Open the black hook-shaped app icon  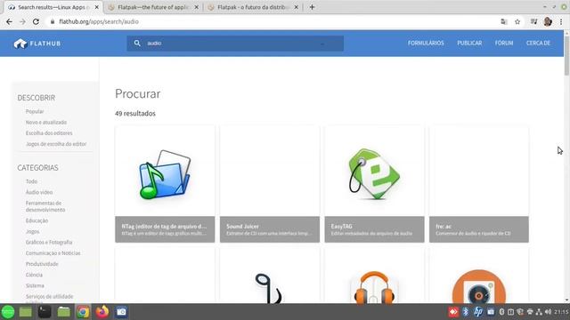tap(269, 288)
